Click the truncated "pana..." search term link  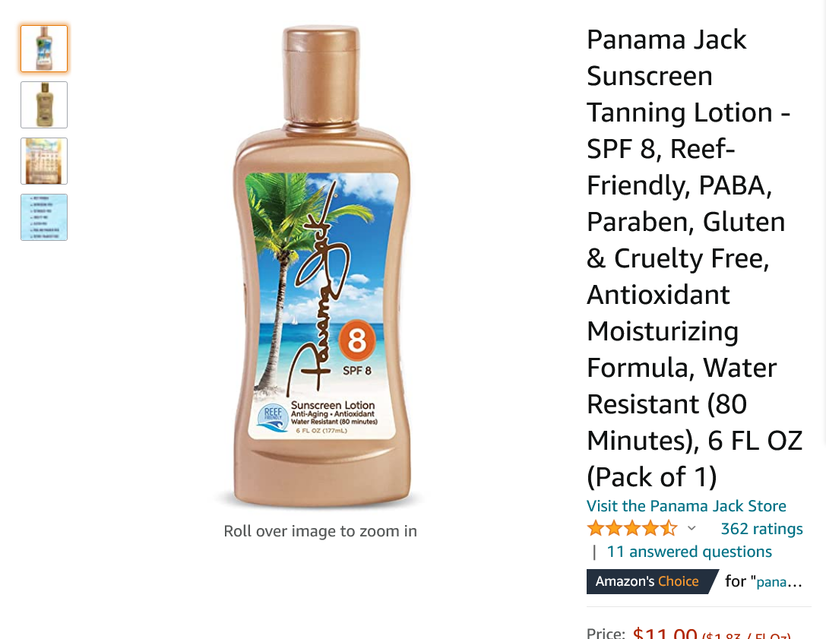coord(779,581)
